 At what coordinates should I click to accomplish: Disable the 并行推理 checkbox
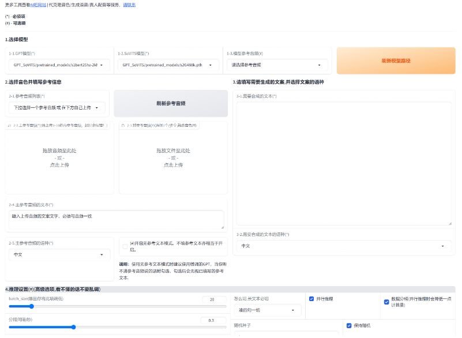coord(310,299)
